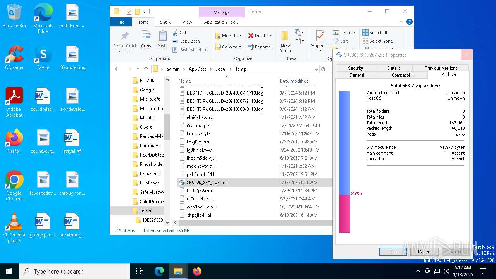Viewport: 496px width, 279px height.
Task: Open Previous Versions tab
Action: 441,68
